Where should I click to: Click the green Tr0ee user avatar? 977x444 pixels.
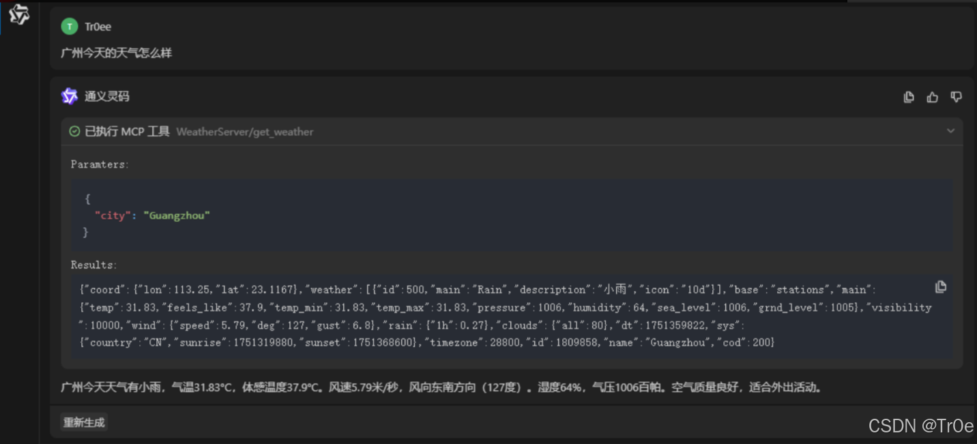(69, 27)
